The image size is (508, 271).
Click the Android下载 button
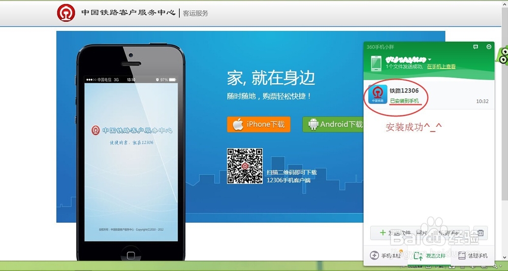click(333, 124)
